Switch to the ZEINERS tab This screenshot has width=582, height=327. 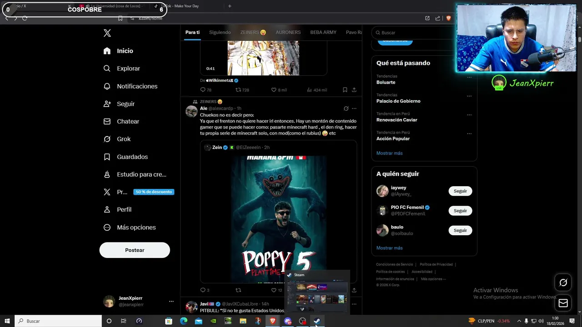(253, 32)
